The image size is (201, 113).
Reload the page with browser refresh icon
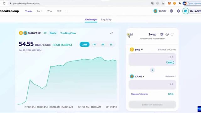click(4, 3)
